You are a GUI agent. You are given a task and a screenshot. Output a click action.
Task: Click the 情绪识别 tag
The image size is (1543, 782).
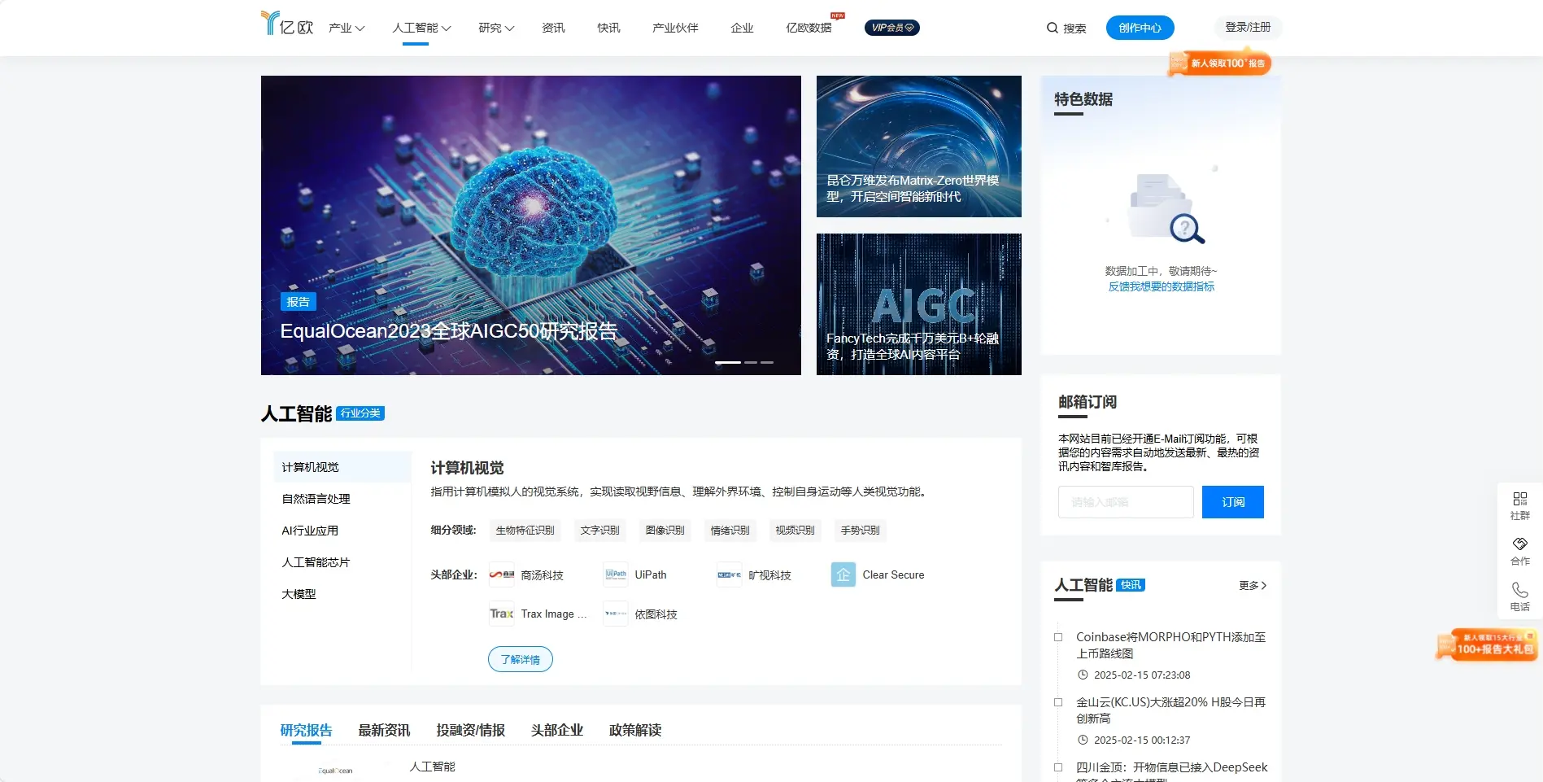(730, 531)
